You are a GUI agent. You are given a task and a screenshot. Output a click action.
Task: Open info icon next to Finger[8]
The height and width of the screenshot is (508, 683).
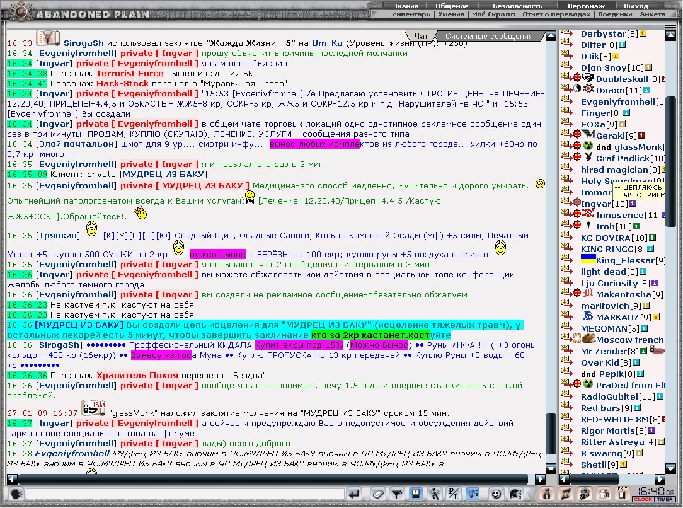click(626, 112)
